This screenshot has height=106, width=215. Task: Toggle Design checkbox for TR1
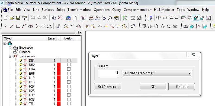69,104
